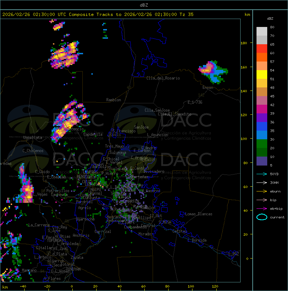Click the 'Manzano' map label
Viewport: 288px width, 291px height.
29,270
